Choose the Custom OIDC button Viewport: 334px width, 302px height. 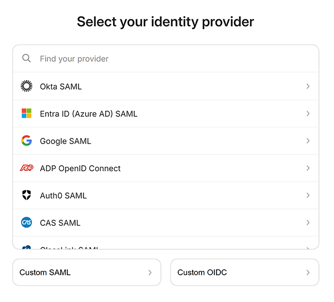pyautogui.click(x=245, y=273)
